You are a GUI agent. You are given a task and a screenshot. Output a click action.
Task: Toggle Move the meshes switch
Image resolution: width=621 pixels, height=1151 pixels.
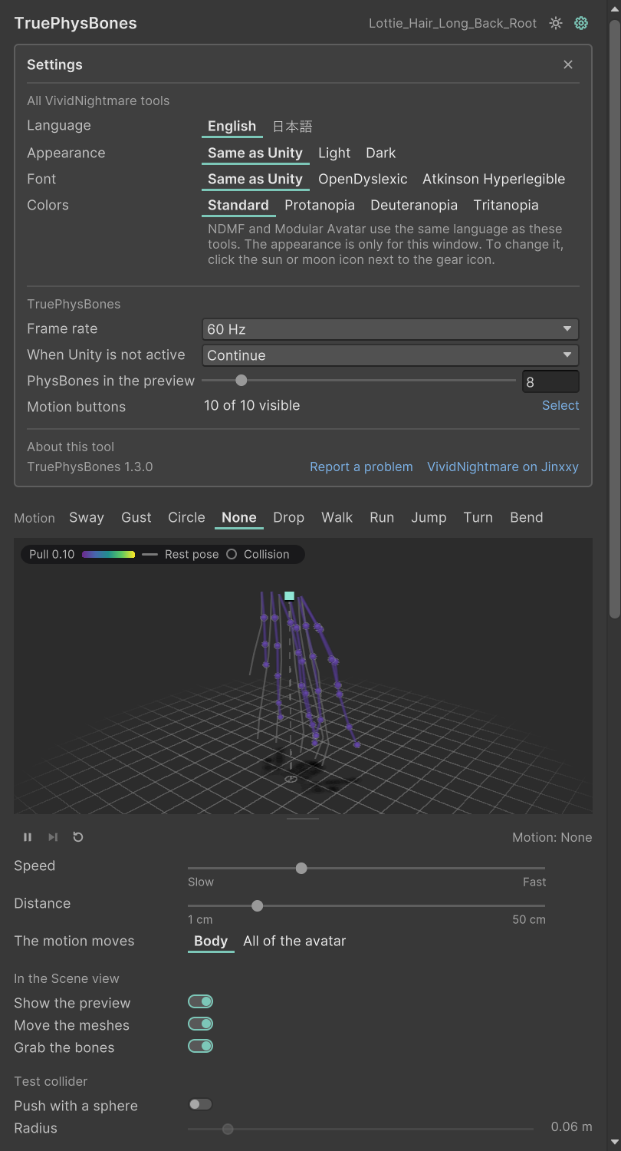200,1024
